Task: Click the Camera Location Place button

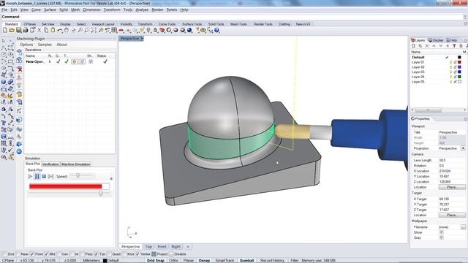Action: click(452, 187)
